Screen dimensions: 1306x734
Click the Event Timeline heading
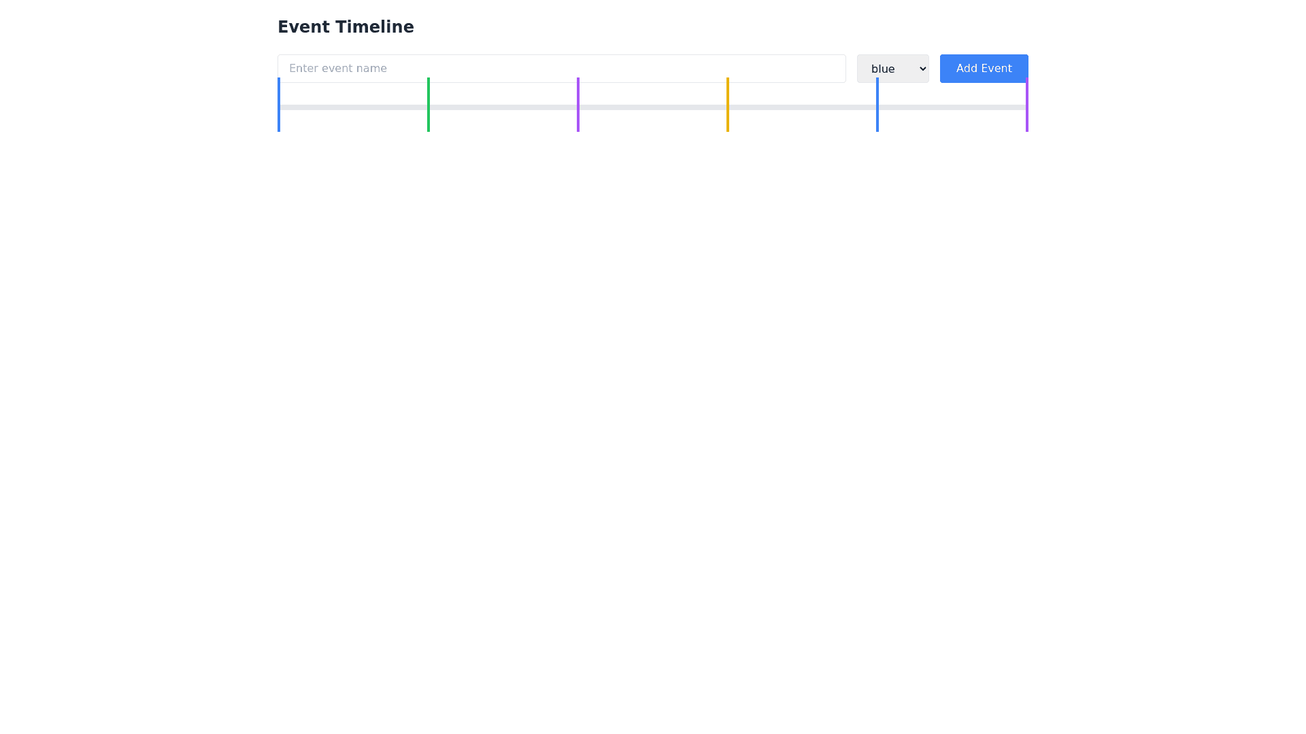click(x=346, y=27)
